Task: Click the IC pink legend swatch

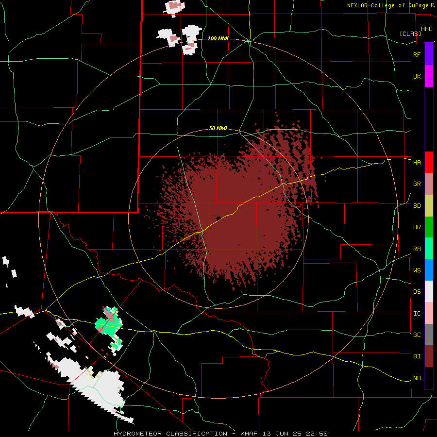Action: point(429,313)
